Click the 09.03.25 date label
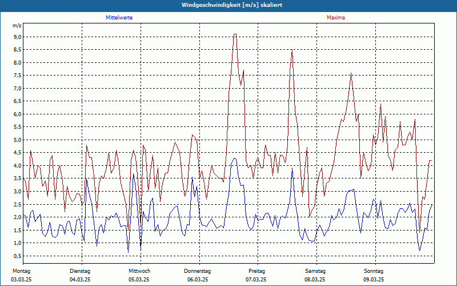457x286 pixels. (374, 280)
